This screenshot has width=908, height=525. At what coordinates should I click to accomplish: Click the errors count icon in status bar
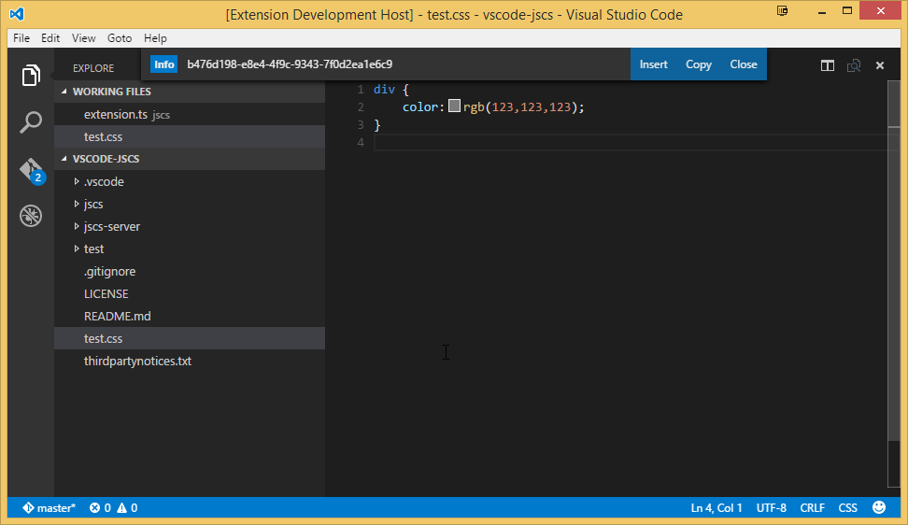click(100, 507)
